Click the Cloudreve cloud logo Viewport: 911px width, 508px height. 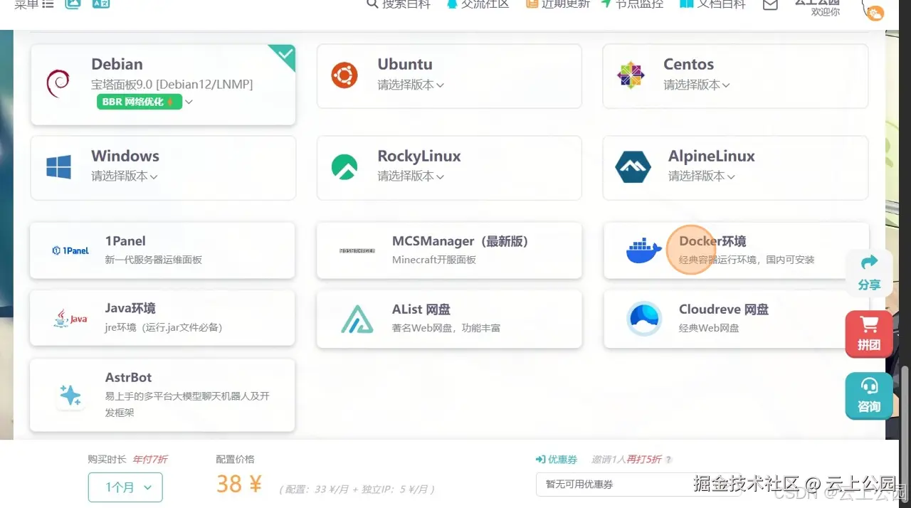click(x=644, y=319)
